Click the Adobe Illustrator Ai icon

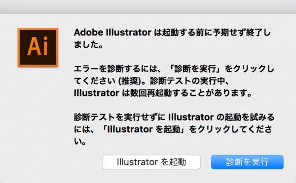[x=38, y=47]
